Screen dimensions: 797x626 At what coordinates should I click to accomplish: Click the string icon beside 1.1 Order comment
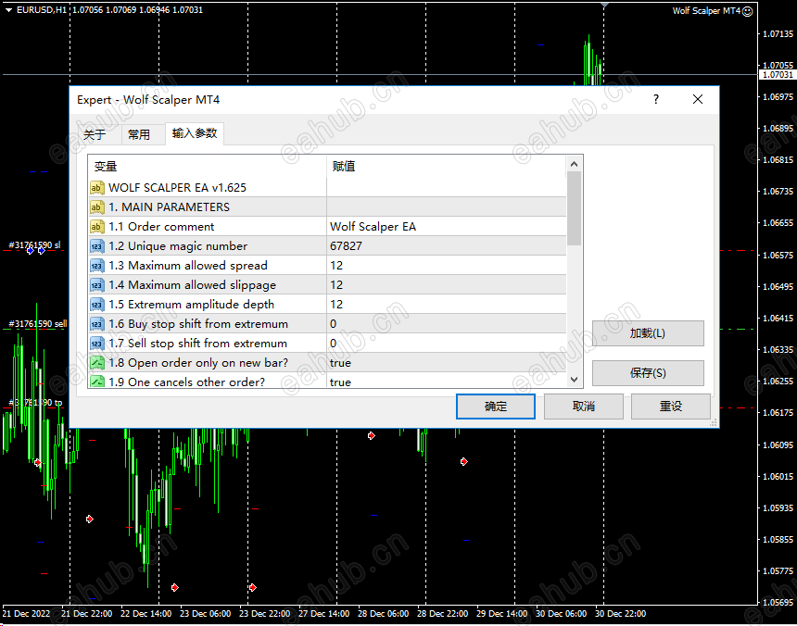(x=96, y=227)
